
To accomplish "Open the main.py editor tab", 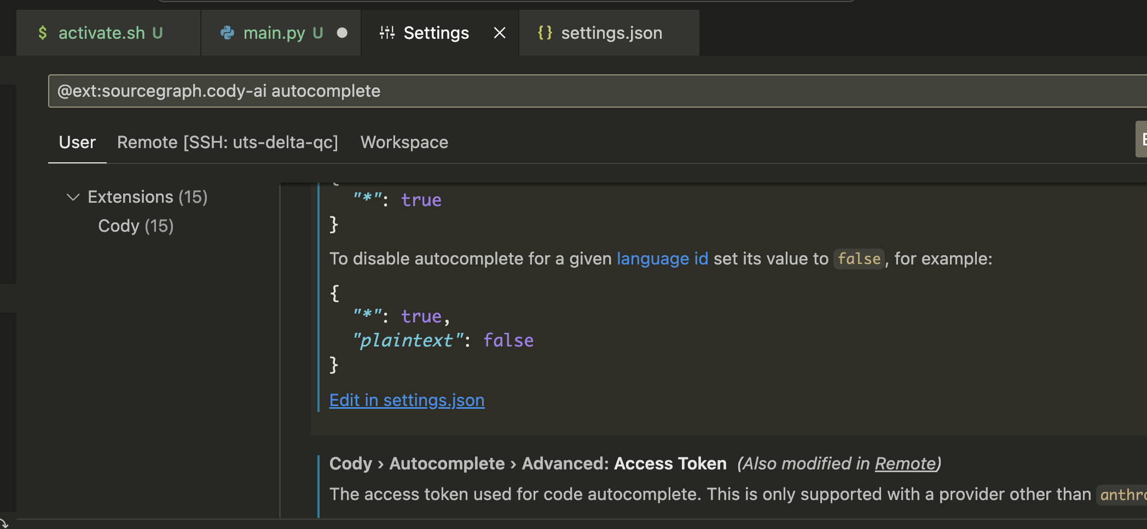I will click(x=274, y=33).
